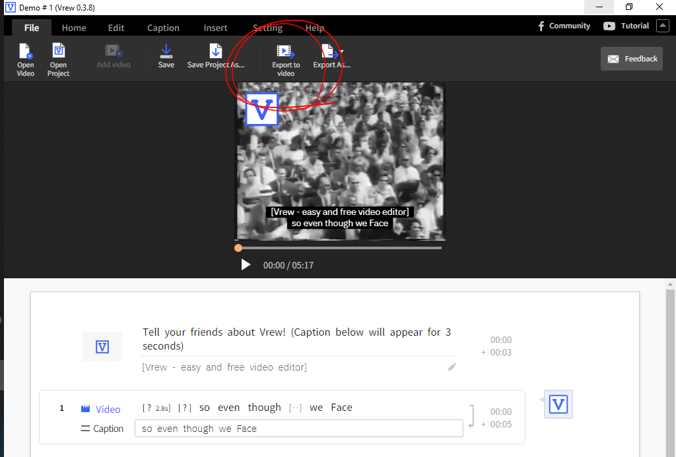The image size is (676, 457).
Task: Open a video file via Open Video
Action: [x=26, y=60]
